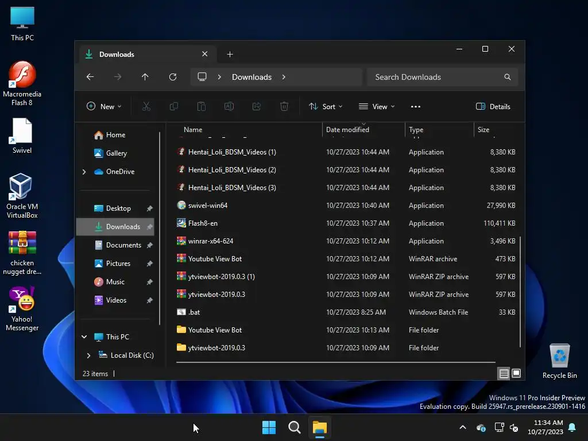588x441 pixels.
Task: Click the Paste clipboard icon
Action: click(x=202, y=106)
